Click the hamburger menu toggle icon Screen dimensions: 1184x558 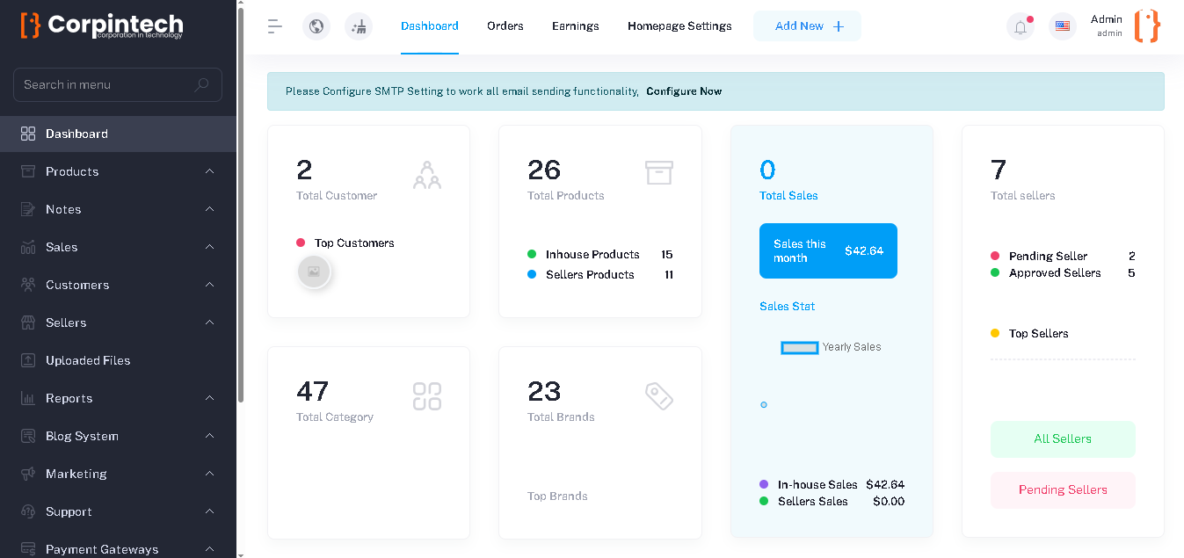275,26
